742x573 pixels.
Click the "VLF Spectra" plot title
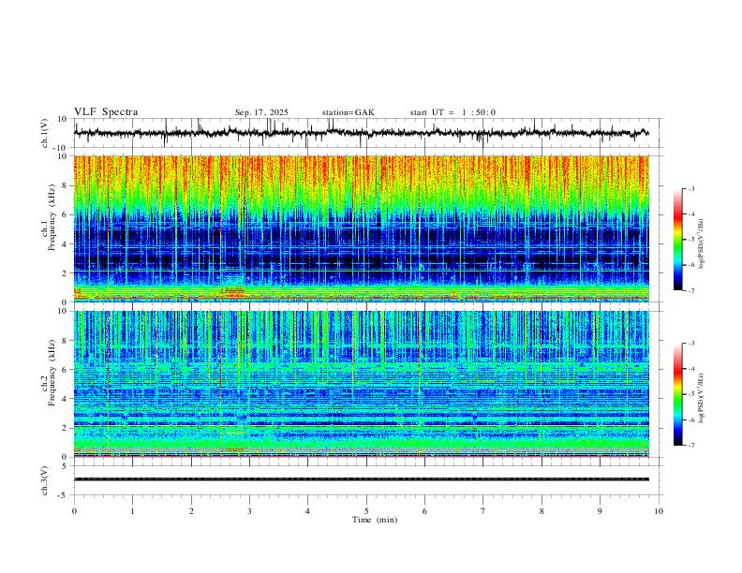coord(106,112)
